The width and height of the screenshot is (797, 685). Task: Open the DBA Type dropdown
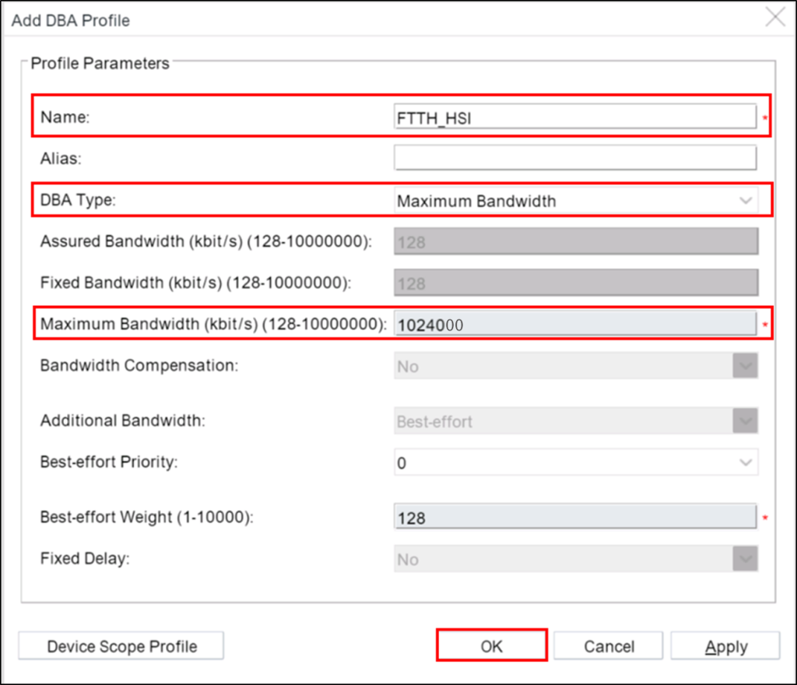click(x=746, y=201)
